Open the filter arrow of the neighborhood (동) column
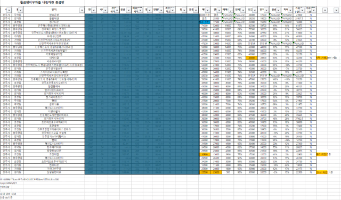The height and width of the screenshot is (200, 341). point(21,10)
